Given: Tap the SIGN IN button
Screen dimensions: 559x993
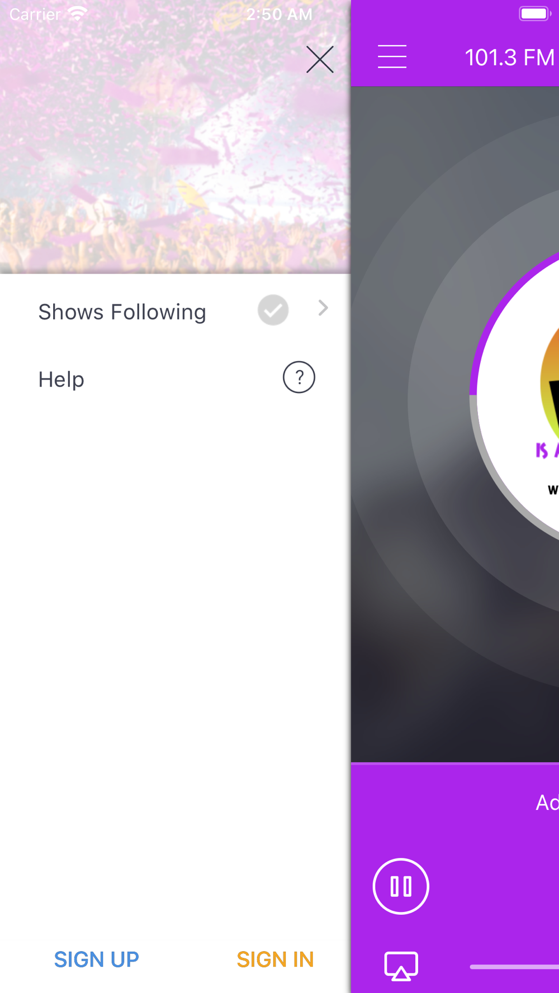Looking at the screenshot, I should click(275, 959).
